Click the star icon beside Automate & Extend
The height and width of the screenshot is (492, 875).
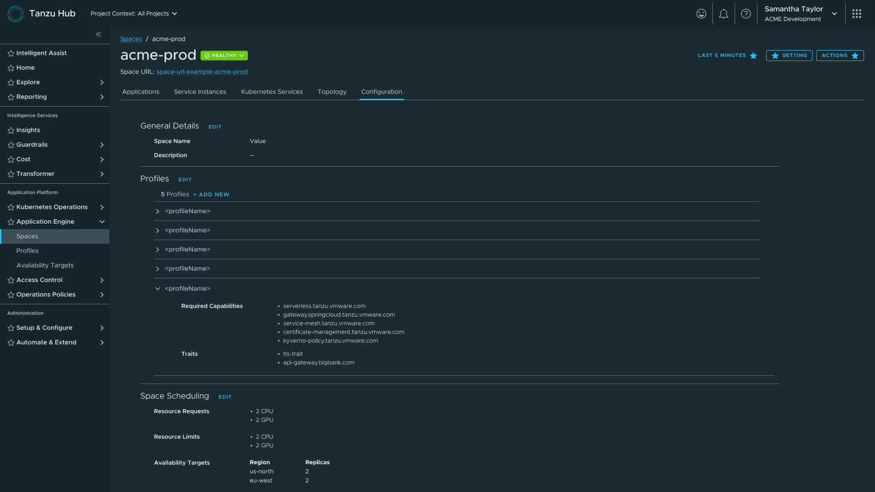11,343
